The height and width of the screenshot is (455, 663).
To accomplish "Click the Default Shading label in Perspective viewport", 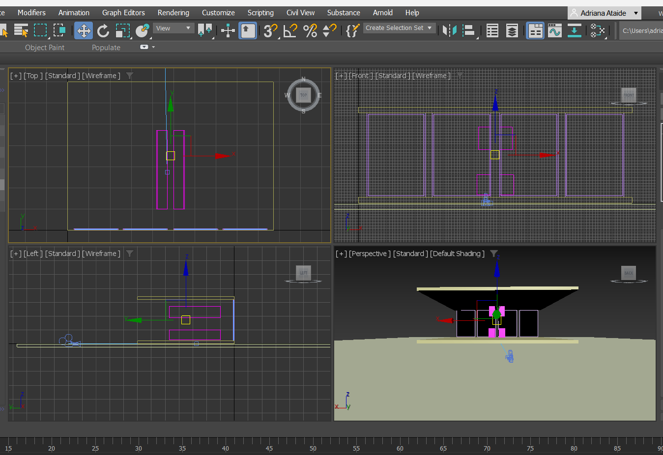I will (x=457, y=254).
